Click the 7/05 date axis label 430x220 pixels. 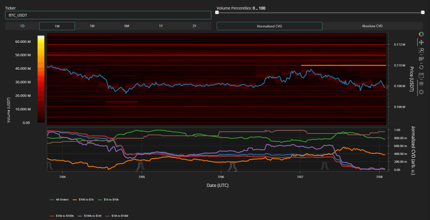(142, 177)
